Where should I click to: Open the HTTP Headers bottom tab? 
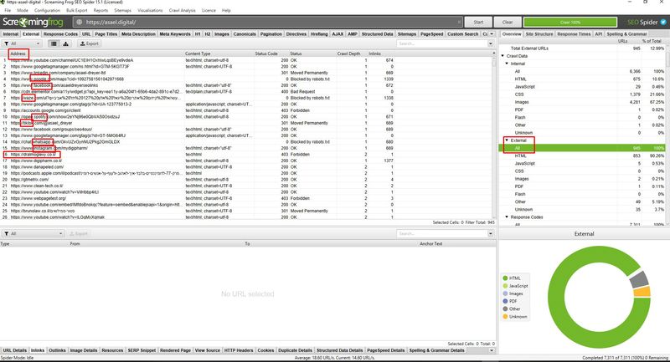(239, 350)
